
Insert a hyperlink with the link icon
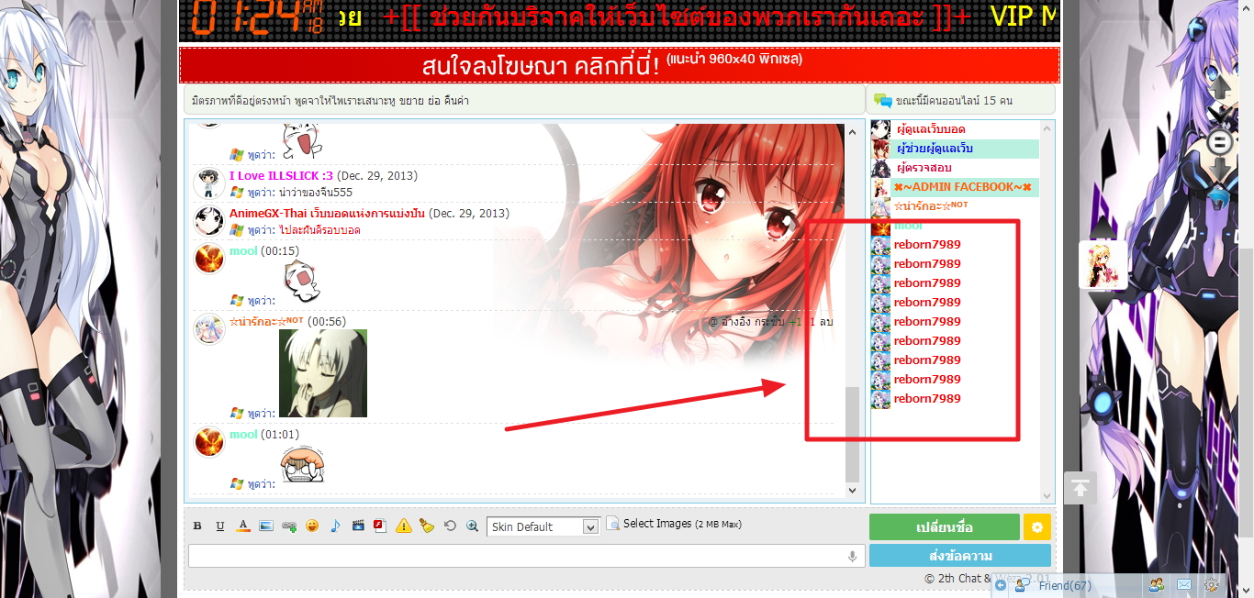click(x=289, y=526)
